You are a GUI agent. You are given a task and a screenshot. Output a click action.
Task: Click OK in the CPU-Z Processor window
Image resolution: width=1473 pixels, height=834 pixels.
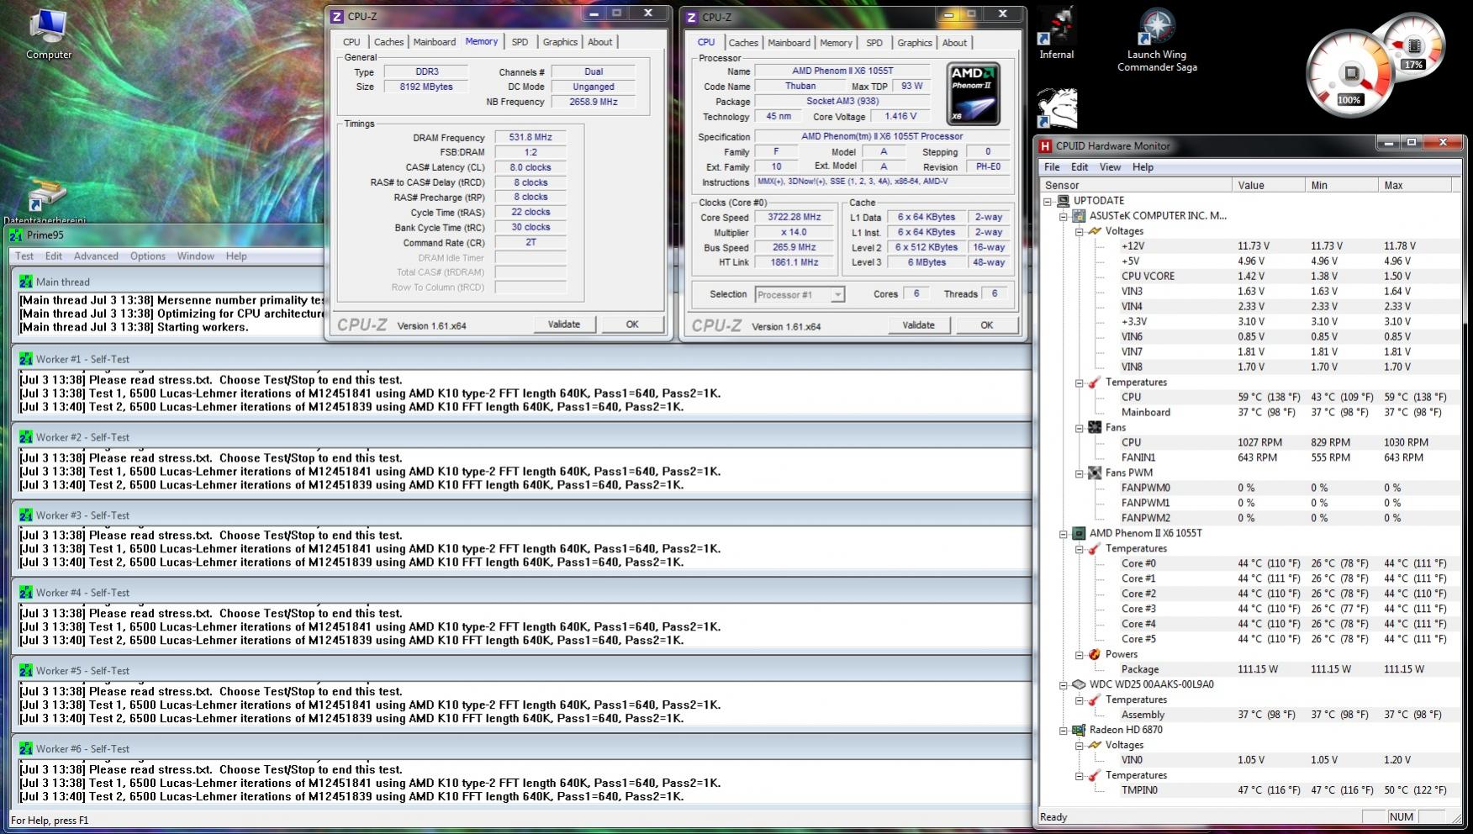[x=987, y=325]
